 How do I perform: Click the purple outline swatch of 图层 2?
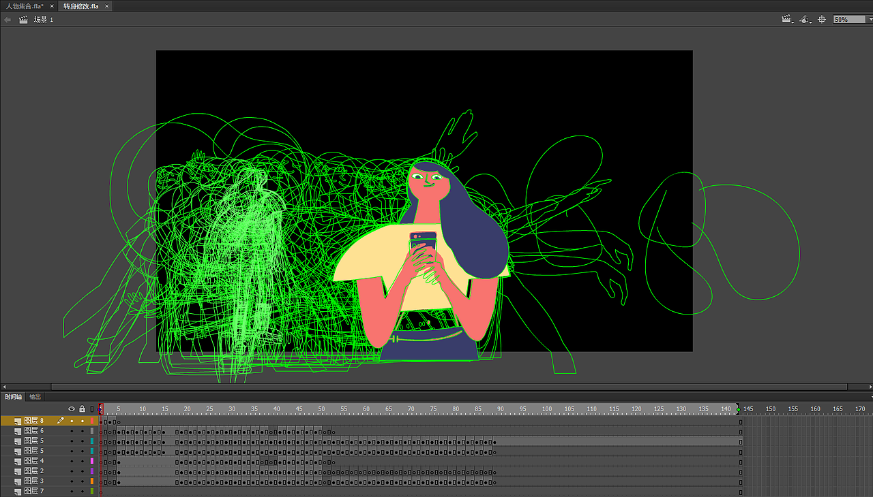pyautogui.click(x=92, y=471)
